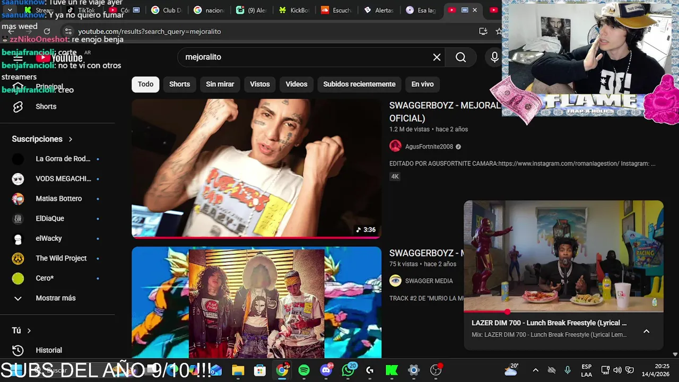679x382 pixels.
Task: Click the address bar URL
Action: point(150,31)
